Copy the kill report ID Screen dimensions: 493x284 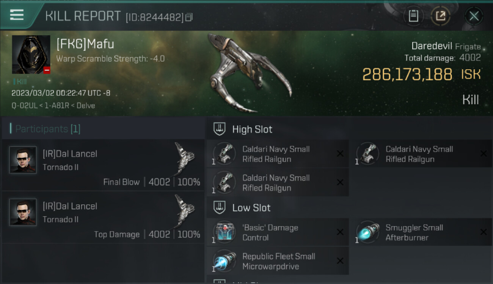click(x=189, y=17)
